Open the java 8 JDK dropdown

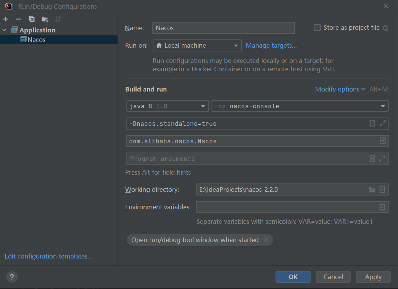tap(168, 106)
